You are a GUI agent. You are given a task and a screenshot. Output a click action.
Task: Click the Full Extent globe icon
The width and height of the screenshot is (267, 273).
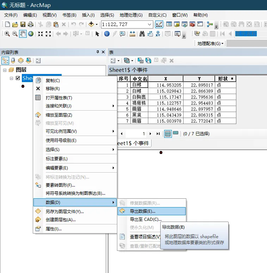31,33
